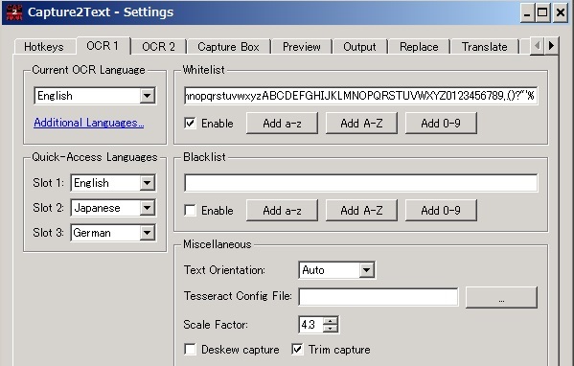Click Add 0-9 in Whitelist
The width and height of the screenshot is (574, 366).
(x=441, y=123)
